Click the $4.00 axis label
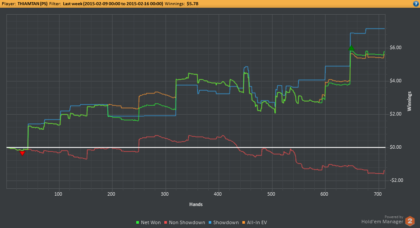Viewport: 420px width, 228px height. pyautogui.click(x=395, y=81)
